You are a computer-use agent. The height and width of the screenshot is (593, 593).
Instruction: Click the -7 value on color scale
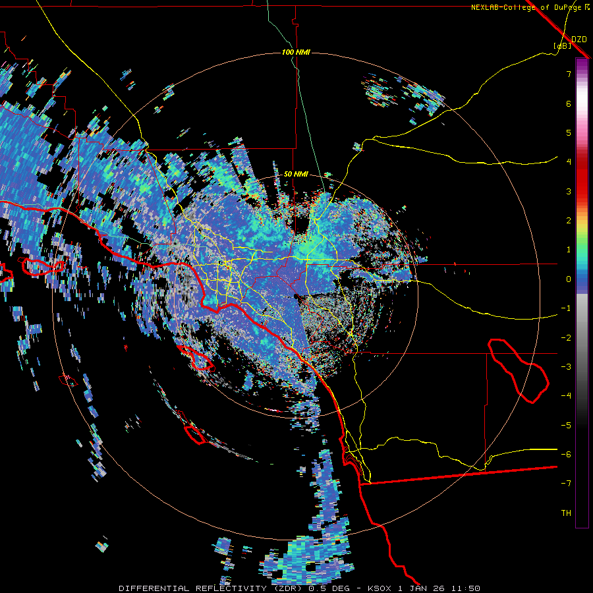566,484
